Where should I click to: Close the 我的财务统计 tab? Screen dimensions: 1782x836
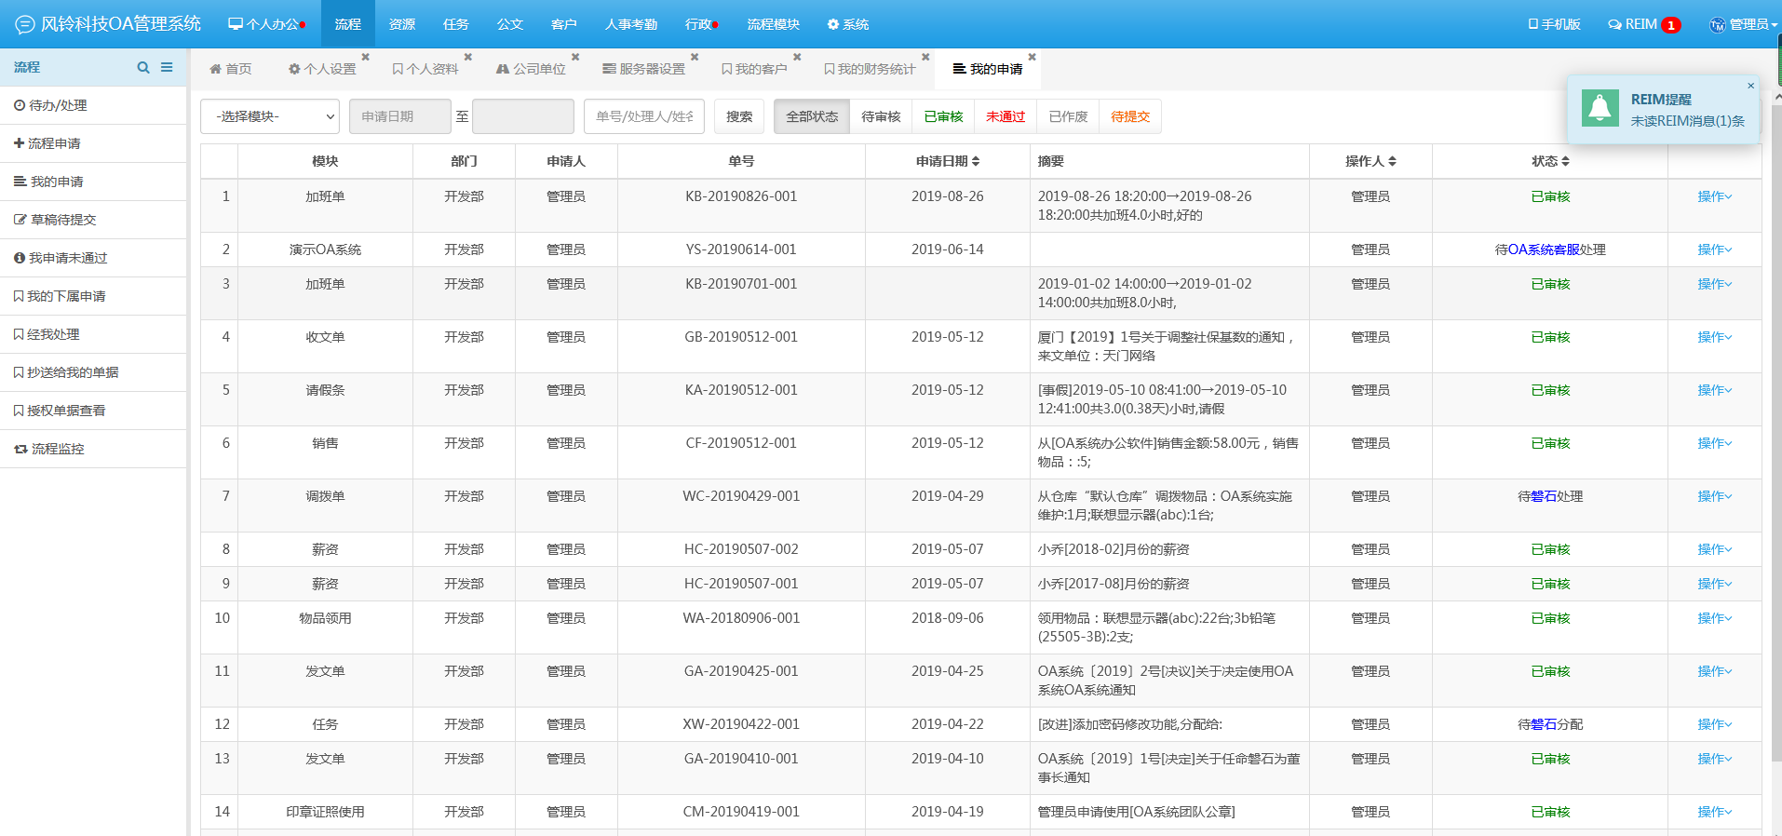(925, 57)
